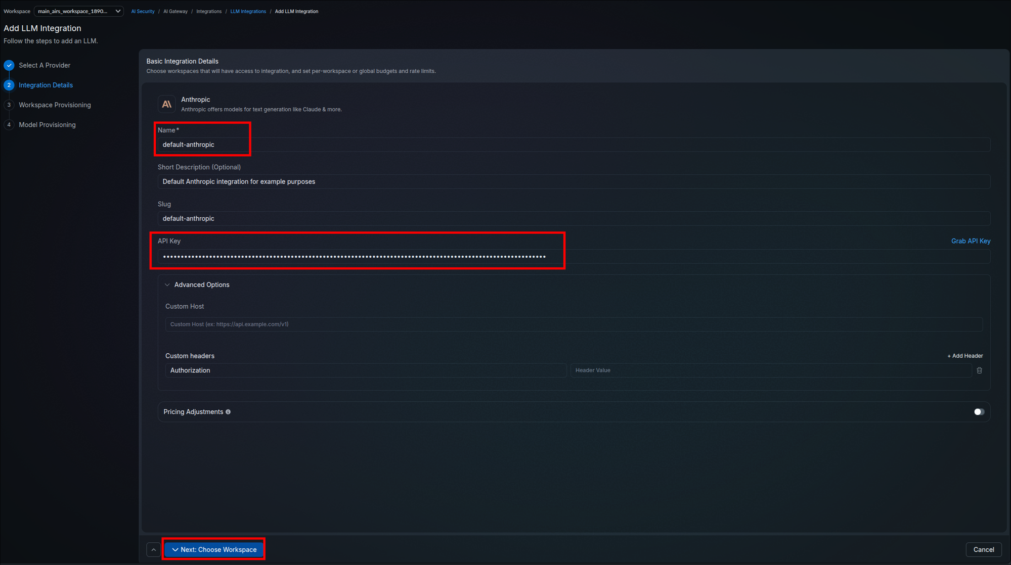Go to Select A Provider step

click(45, 65)
